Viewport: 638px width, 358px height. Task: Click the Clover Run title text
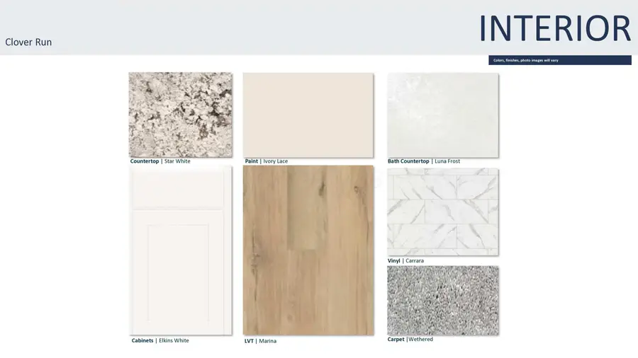28,42
